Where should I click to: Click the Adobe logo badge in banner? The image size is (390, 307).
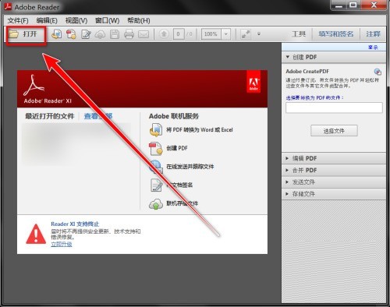253,82
